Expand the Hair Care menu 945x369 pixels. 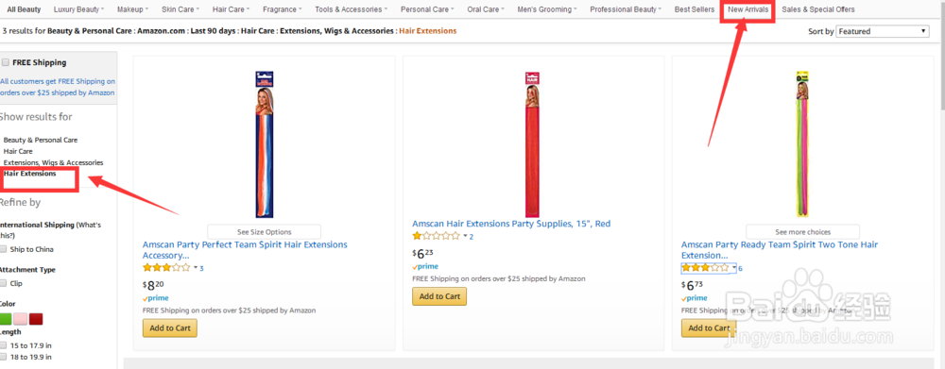[232, 9]
